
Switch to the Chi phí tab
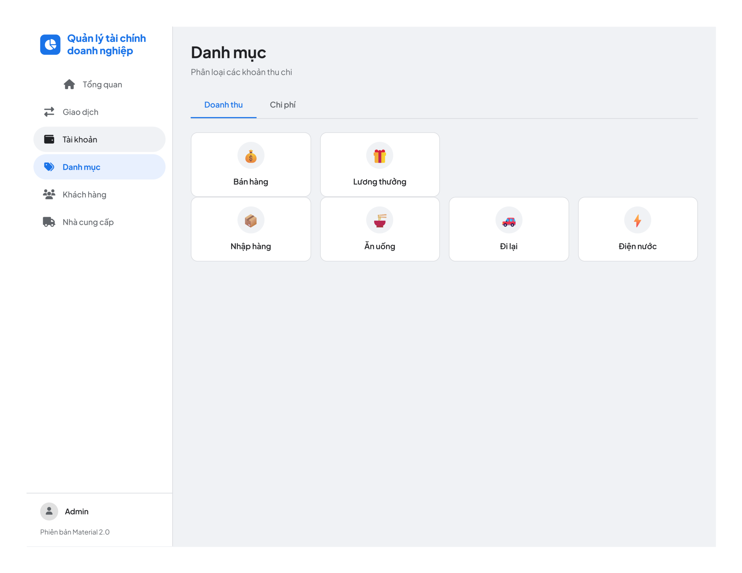[283, 105]
